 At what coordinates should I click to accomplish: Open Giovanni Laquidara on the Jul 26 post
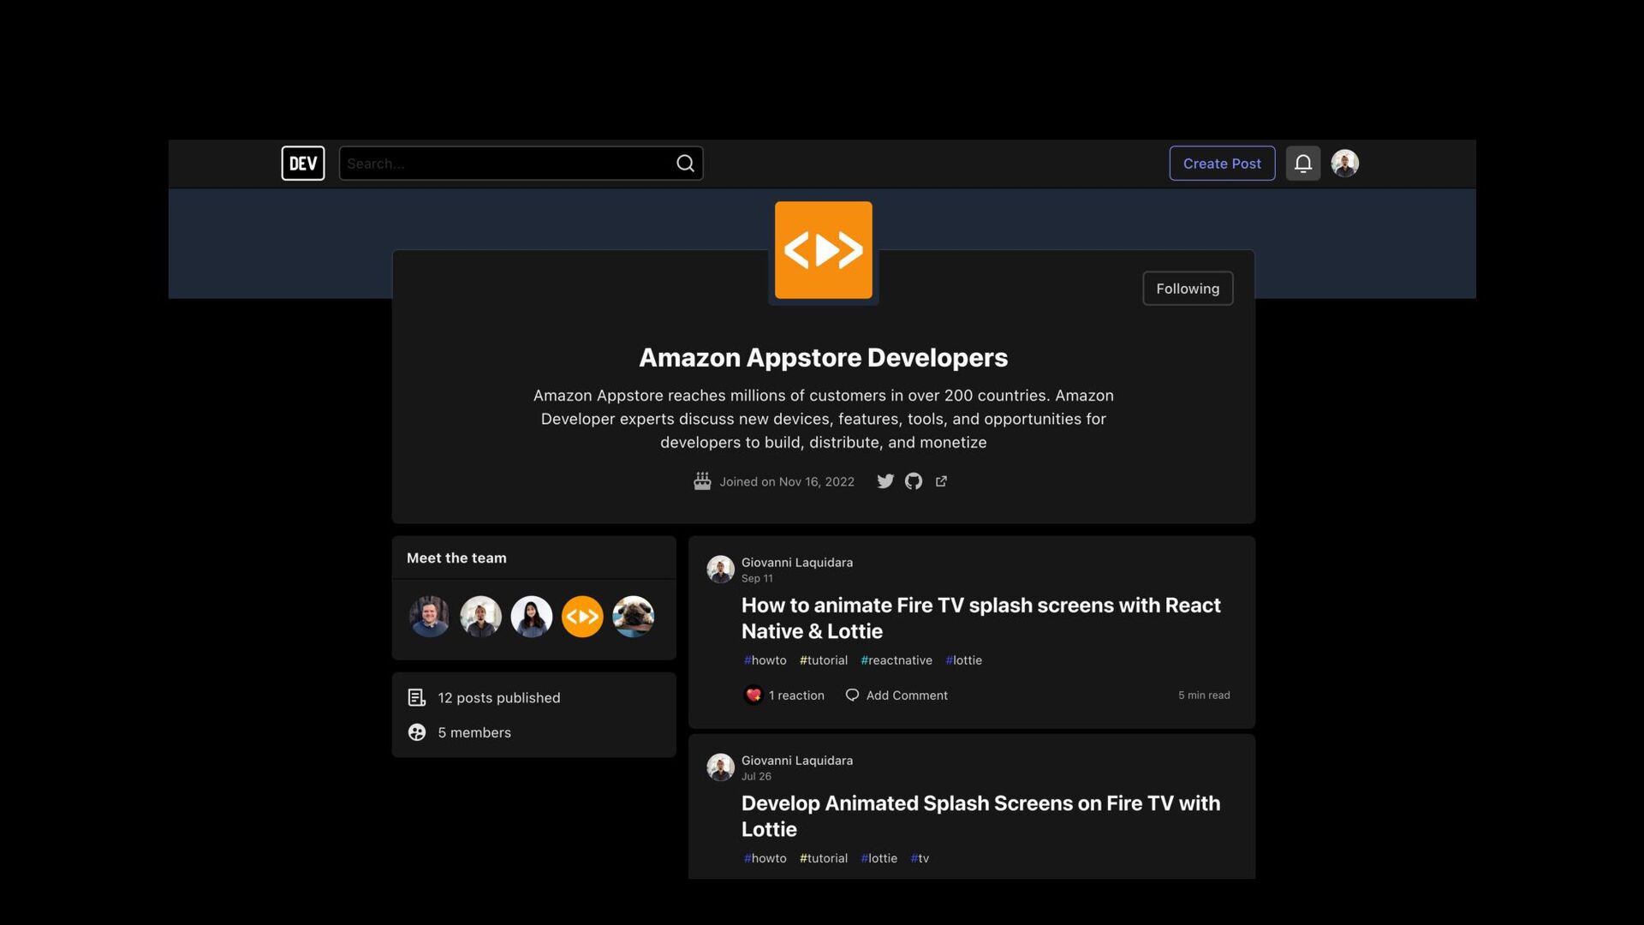[x=796, y=761]
